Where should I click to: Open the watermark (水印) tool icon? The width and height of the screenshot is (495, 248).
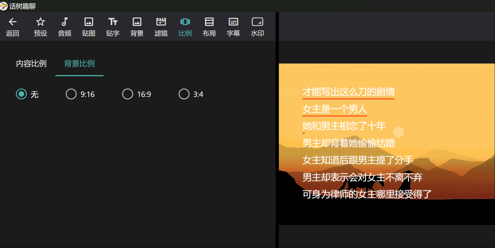click(257, 22)
